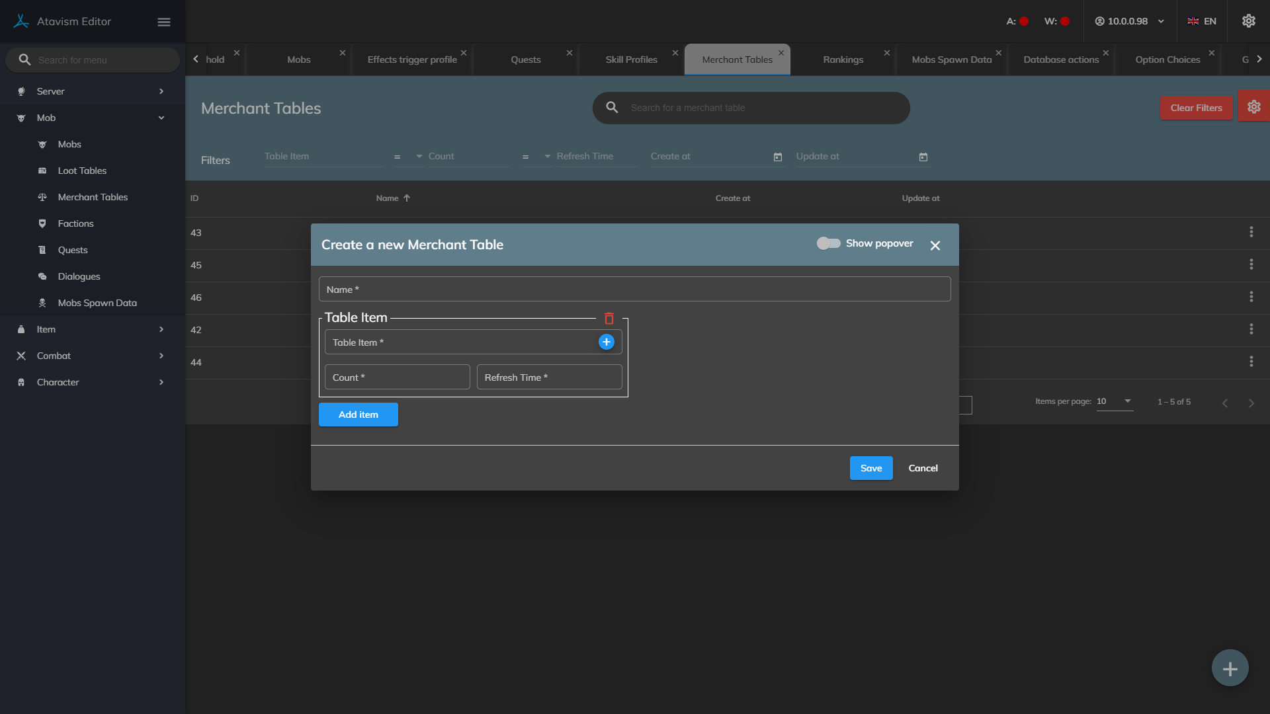Switch to the Skill Profiles tab
Screen dimensions: 1270x714
631,59
